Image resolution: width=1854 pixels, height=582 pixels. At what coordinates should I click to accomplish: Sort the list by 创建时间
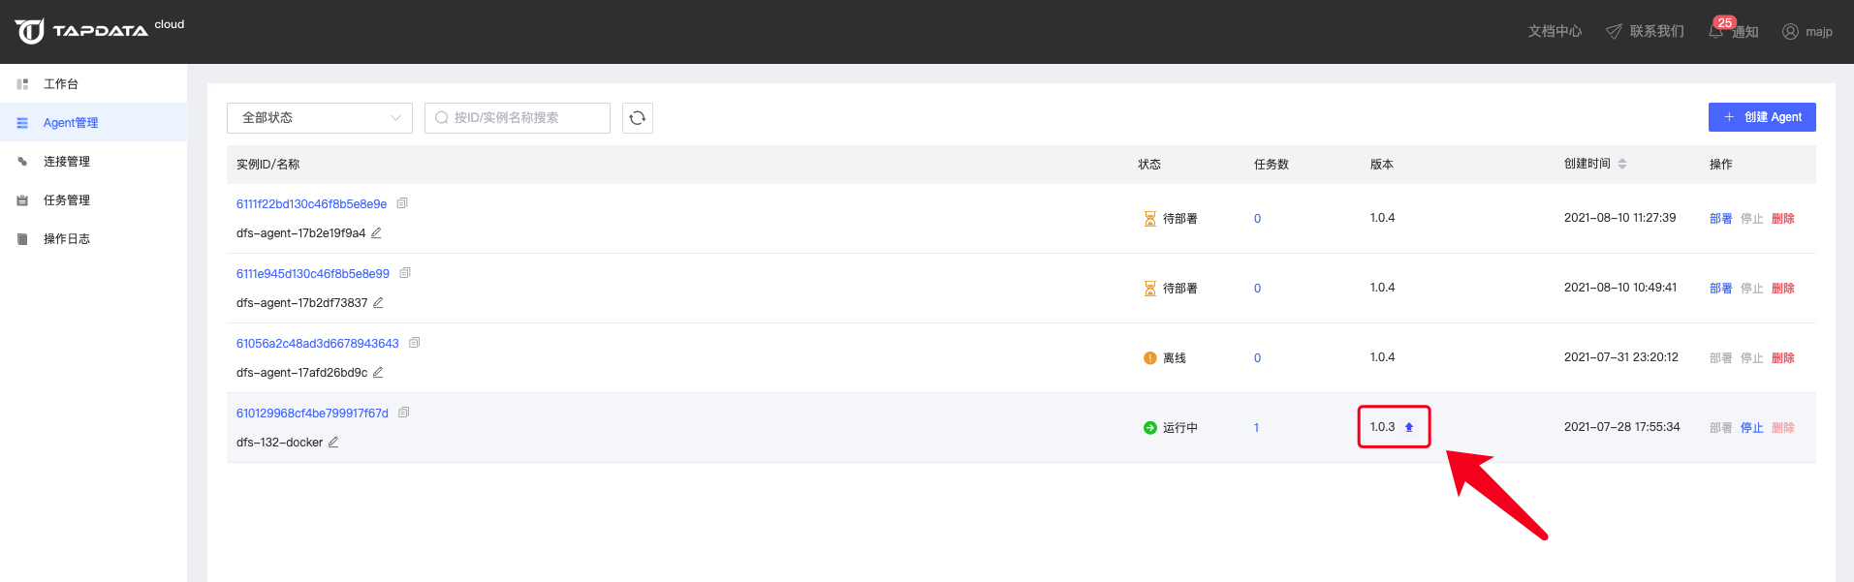[1621, 164]
